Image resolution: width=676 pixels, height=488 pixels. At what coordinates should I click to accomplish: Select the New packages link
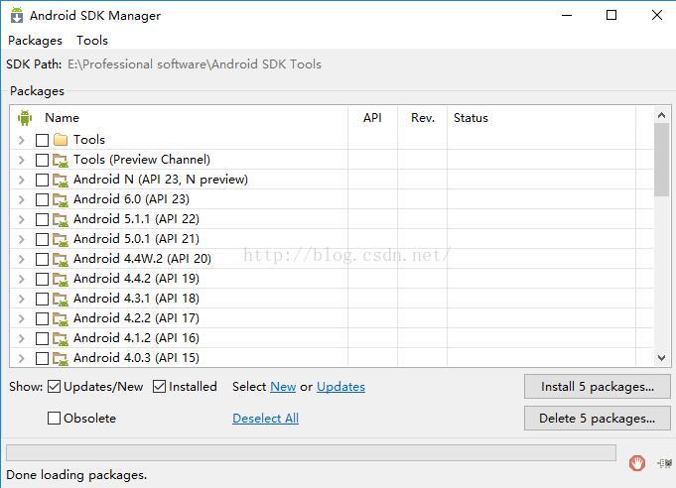pos(283,387)
